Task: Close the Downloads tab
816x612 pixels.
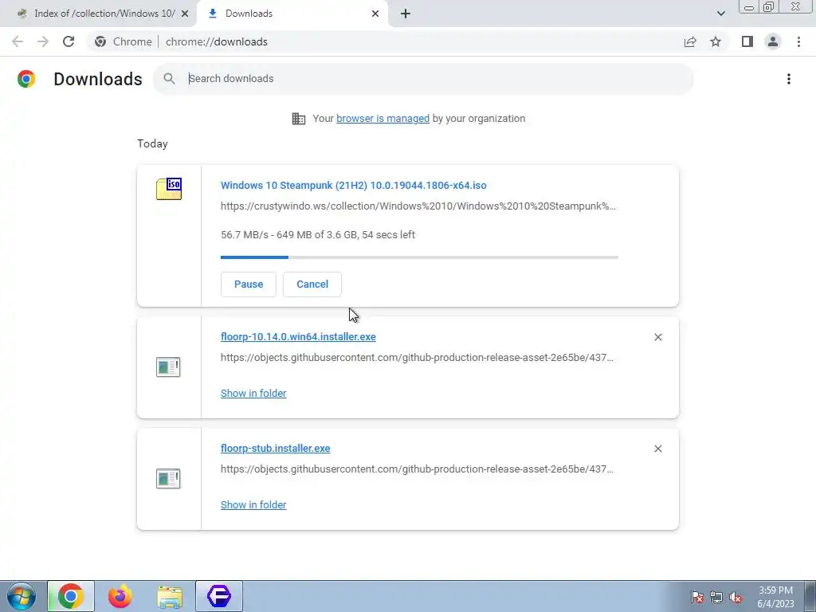Action: (375, 14)
